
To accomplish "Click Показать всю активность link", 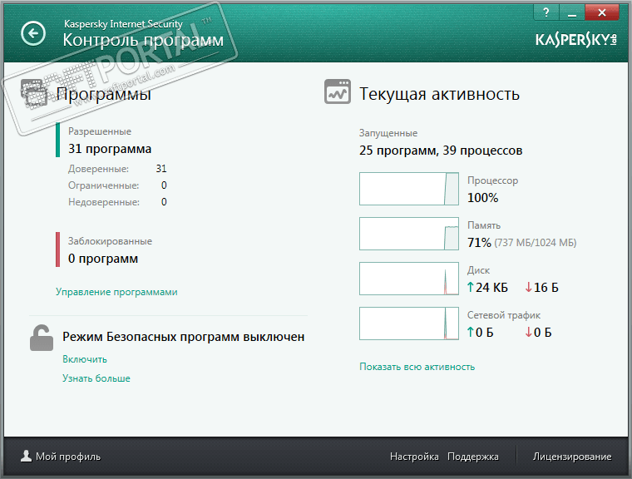I will (x=417, y=367).
